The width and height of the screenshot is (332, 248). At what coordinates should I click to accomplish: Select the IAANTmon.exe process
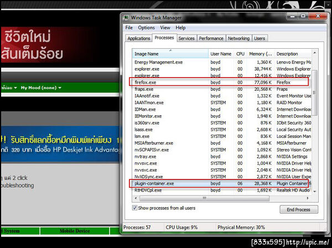pos(222,103)
